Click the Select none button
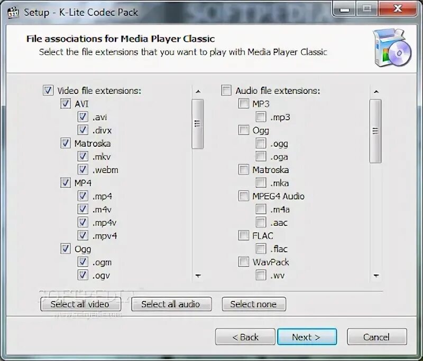 (254, 304)
